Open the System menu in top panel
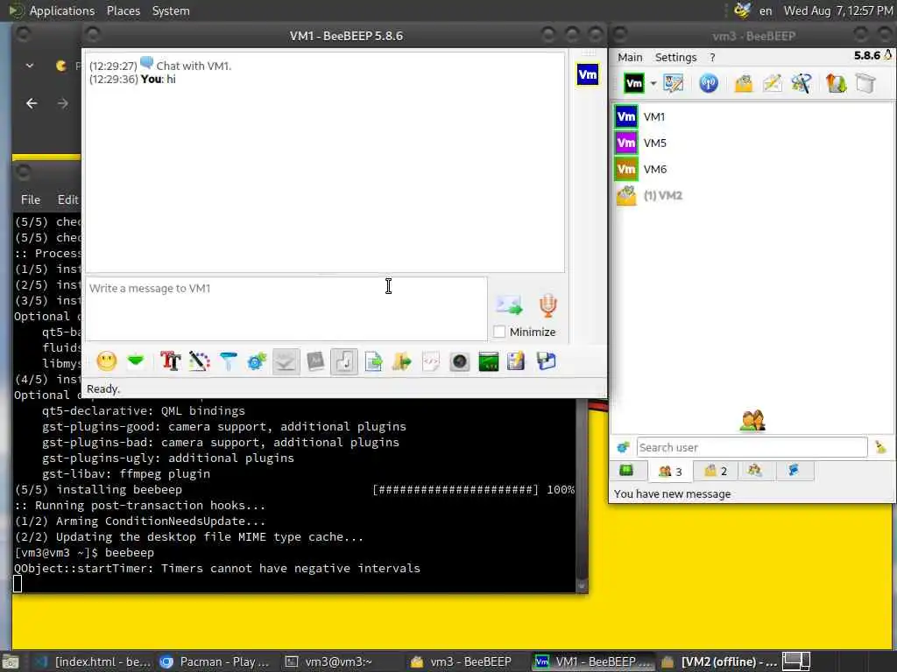This screenshot has width=897, height=672. point(171,10)
